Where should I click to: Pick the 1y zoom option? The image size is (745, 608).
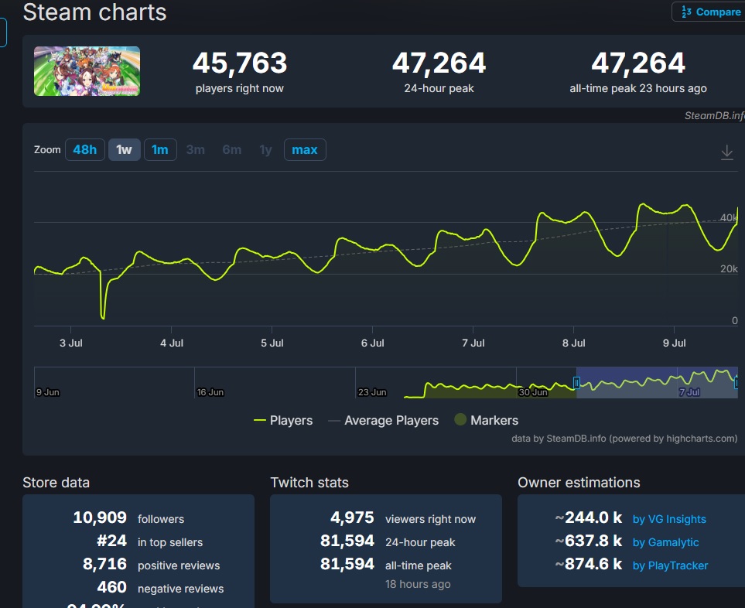pos(265,149)
